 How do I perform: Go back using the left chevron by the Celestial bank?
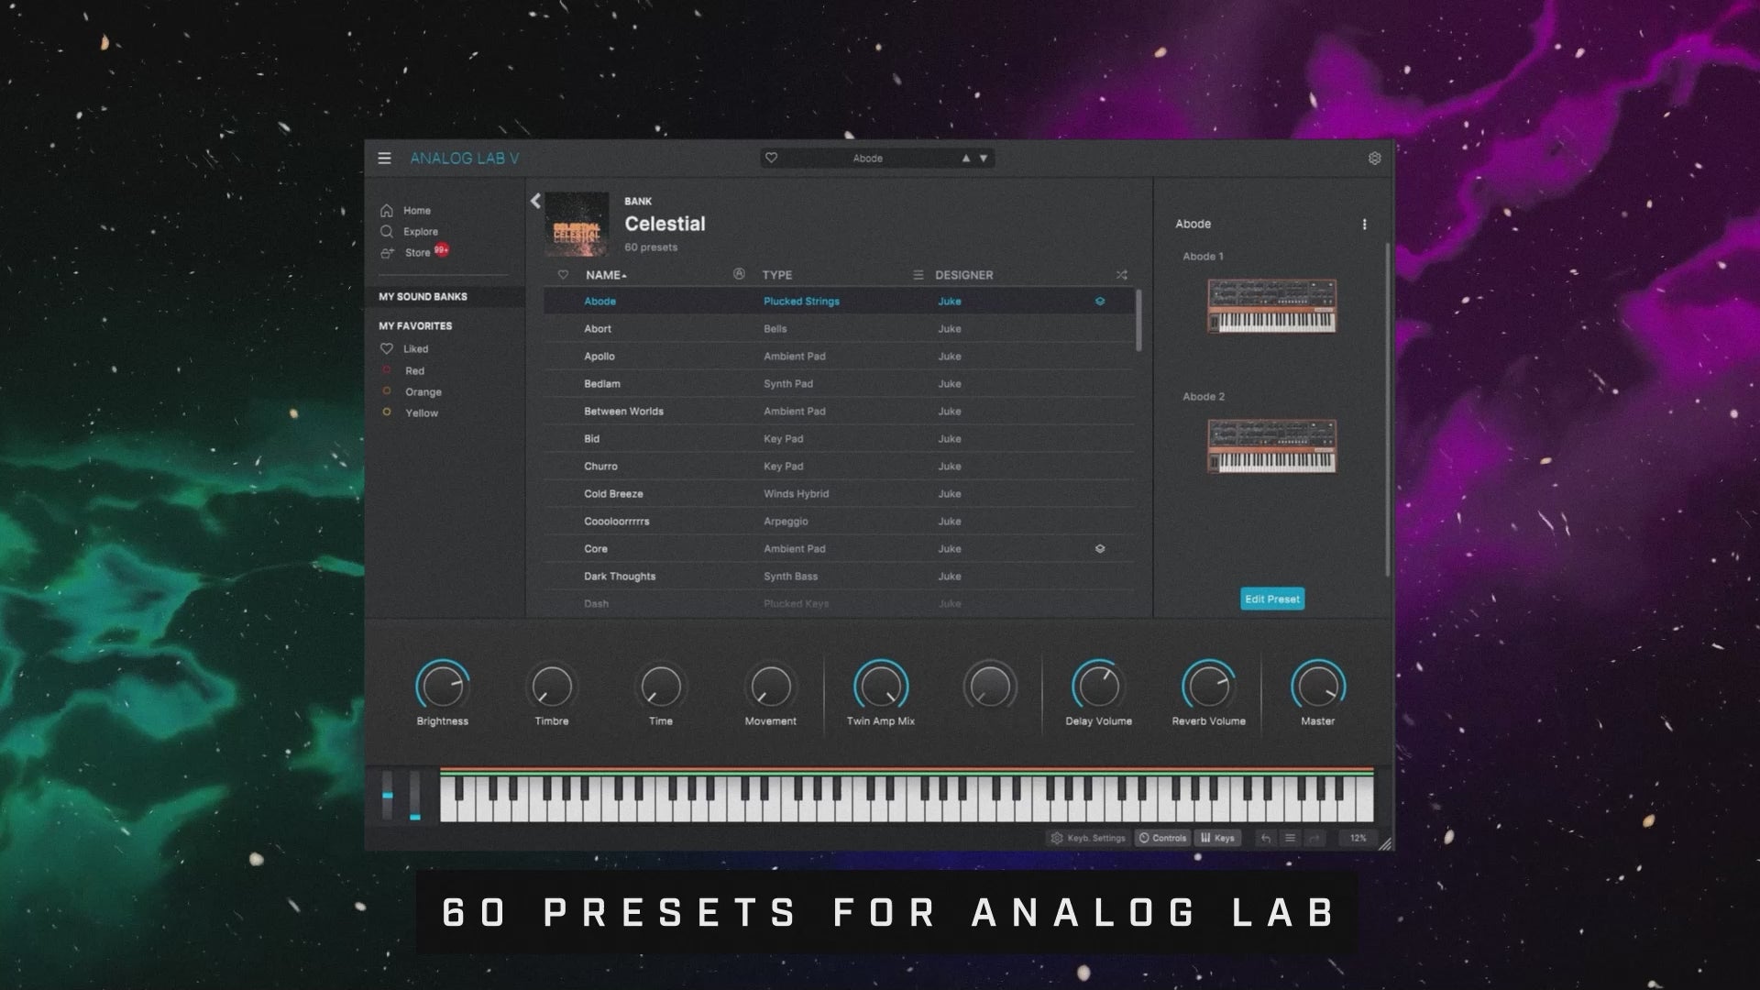click(x=535, y=202)
